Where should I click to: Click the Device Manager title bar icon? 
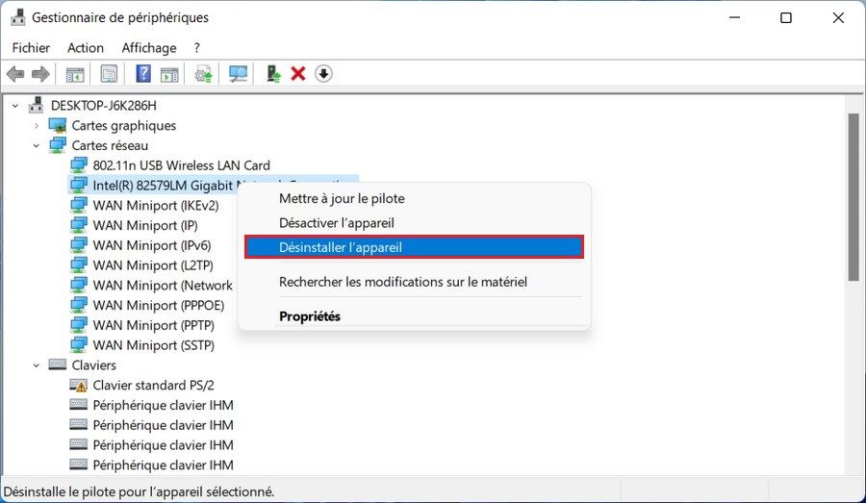click(x=17, y=17)
